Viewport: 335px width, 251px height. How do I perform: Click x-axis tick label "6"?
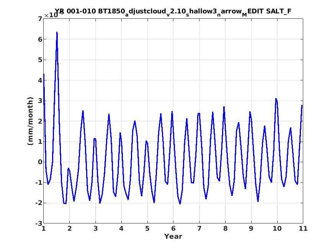tap(173, 228)
